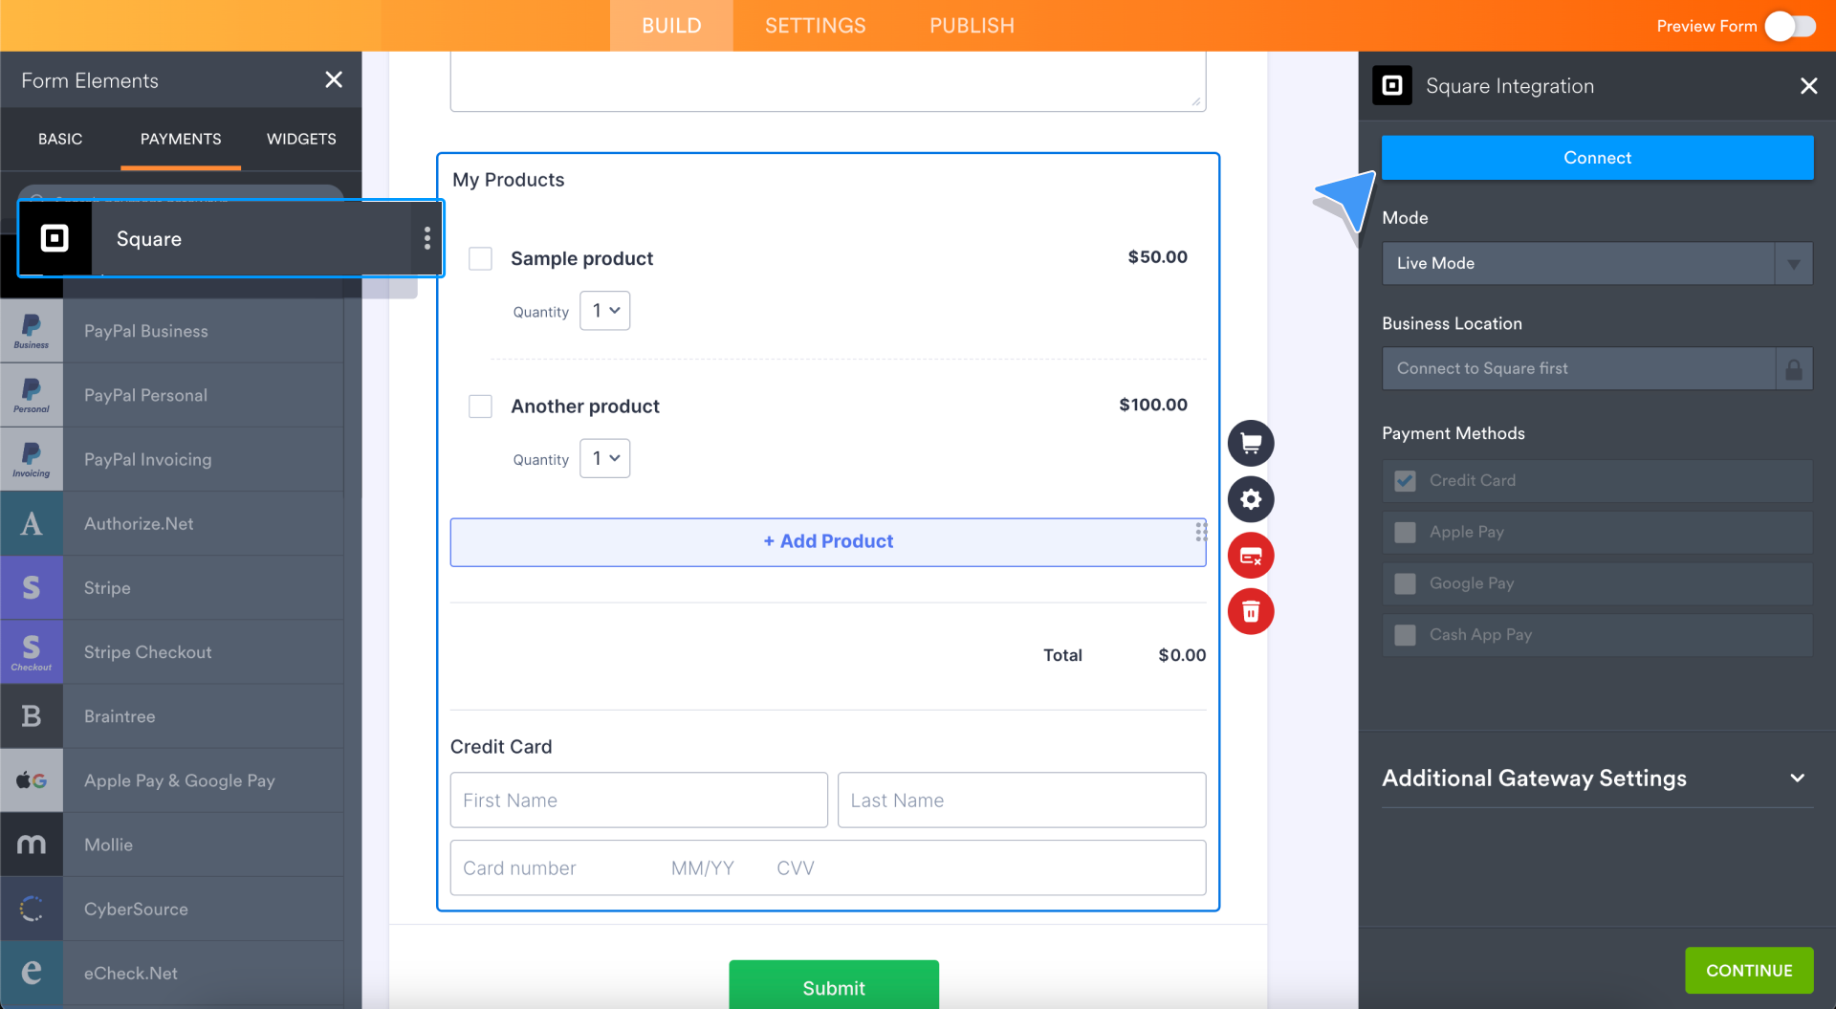Image resolution: width=1836 pixels, height=1009 pixels.
Task: Click the First Name input field
Action: (x=639, y=801)
